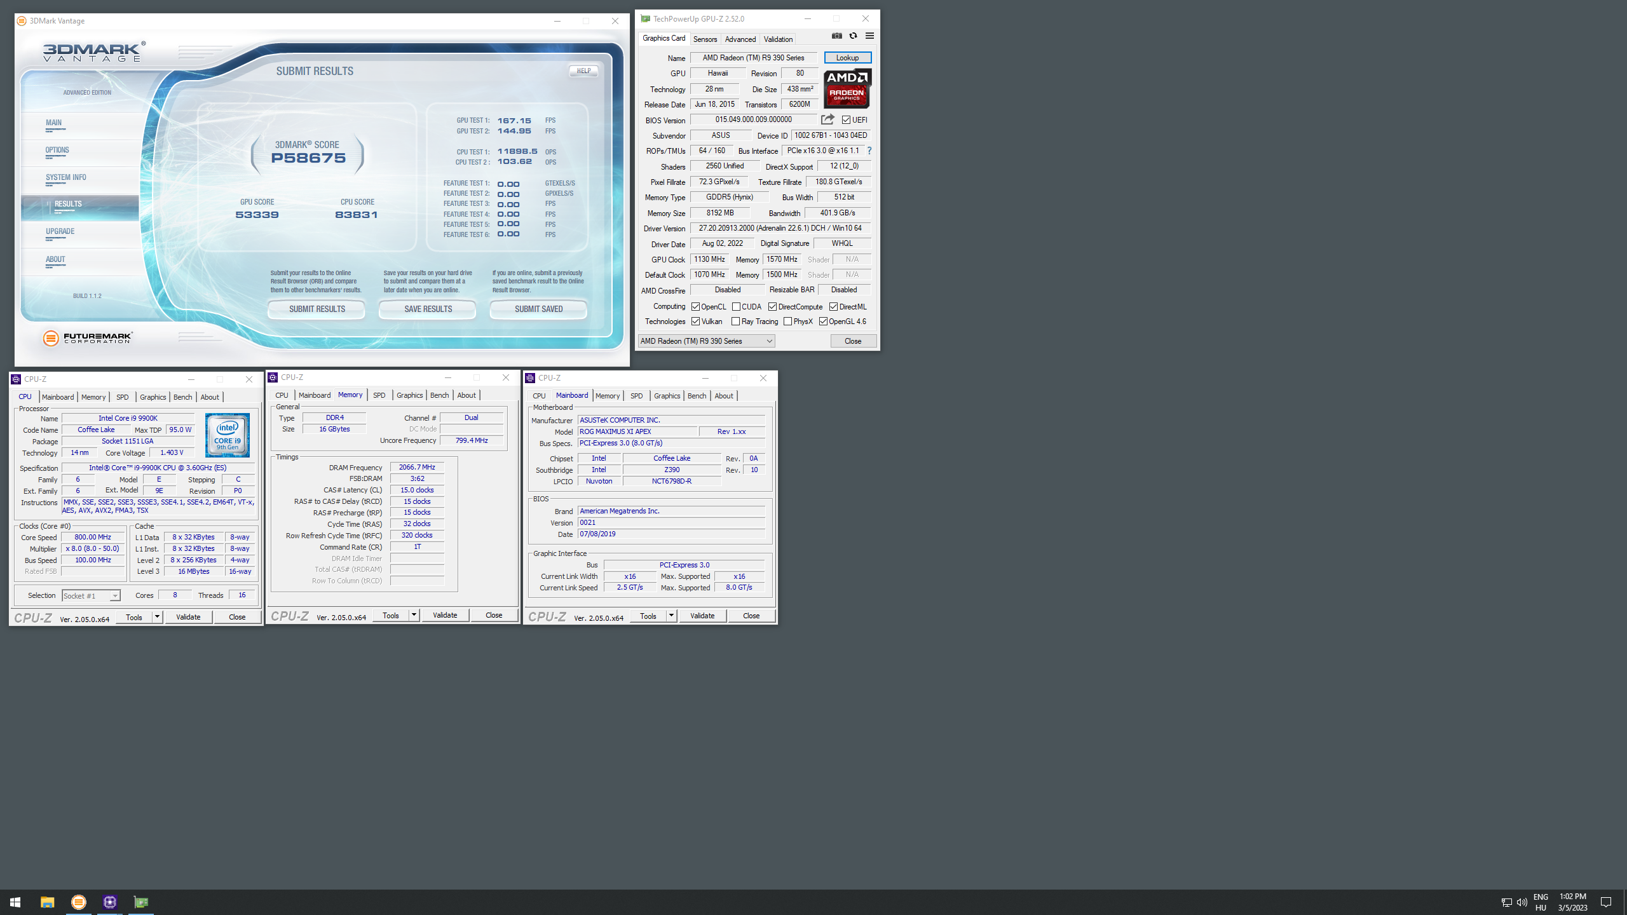This screenshot has height=915, width=1627.
Task: Open the Socket #1 selection dropdown
Action: 91,595
